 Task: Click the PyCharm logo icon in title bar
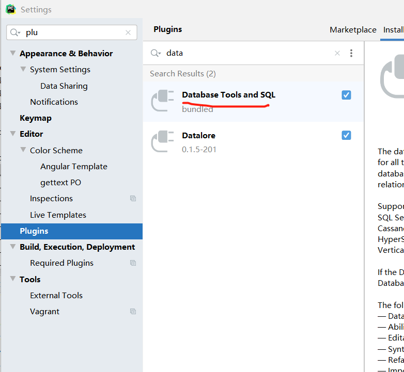click(11, 9)
